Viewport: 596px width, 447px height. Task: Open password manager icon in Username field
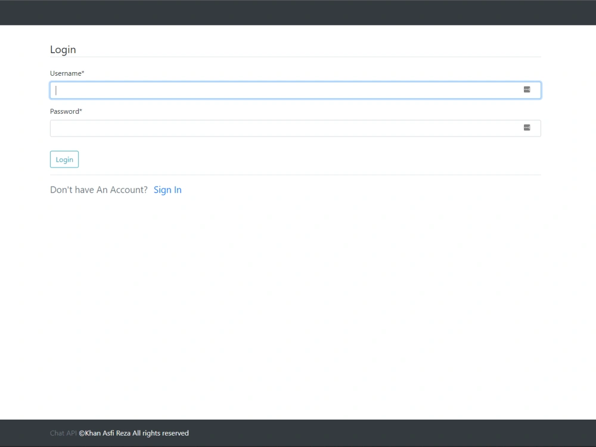click(527, 89)
